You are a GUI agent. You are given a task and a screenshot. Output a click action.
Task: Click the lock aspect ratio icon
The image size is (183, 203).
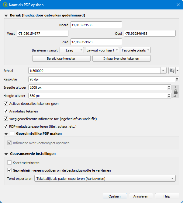pyautogui.click(x=175, y=91)
